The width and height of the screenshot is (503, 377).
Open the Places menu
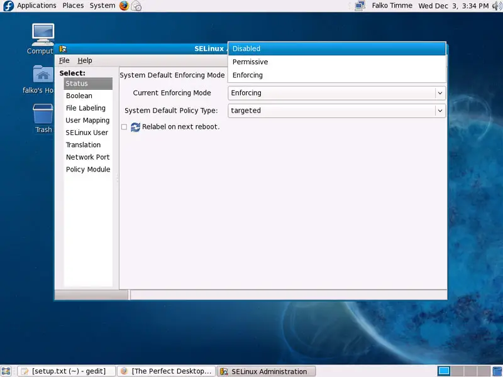coord(73,6)
